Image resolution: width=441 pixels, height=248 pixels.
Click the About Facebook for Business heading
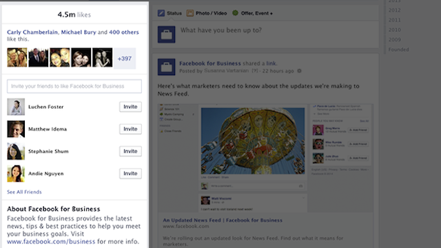[54, 209]
